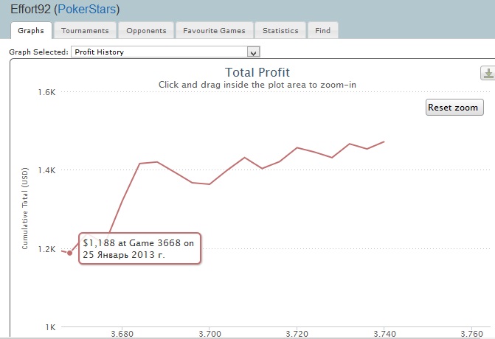Switch to the Graphs tab
The width and height of the screenshot is (495, 339).
(31, 31)
